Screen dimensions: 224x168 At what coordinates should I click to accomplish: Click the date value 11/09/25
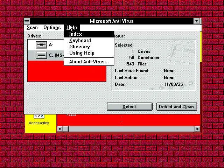[x=173, y=84]
